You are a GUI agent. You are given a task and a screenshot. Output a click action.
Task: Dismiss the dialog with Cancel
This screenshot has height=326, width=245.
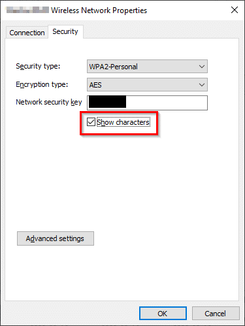point(216,314)
